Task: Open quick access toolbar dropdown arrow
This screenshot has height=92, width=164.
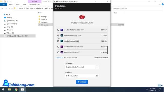Action: click(10, 2)
